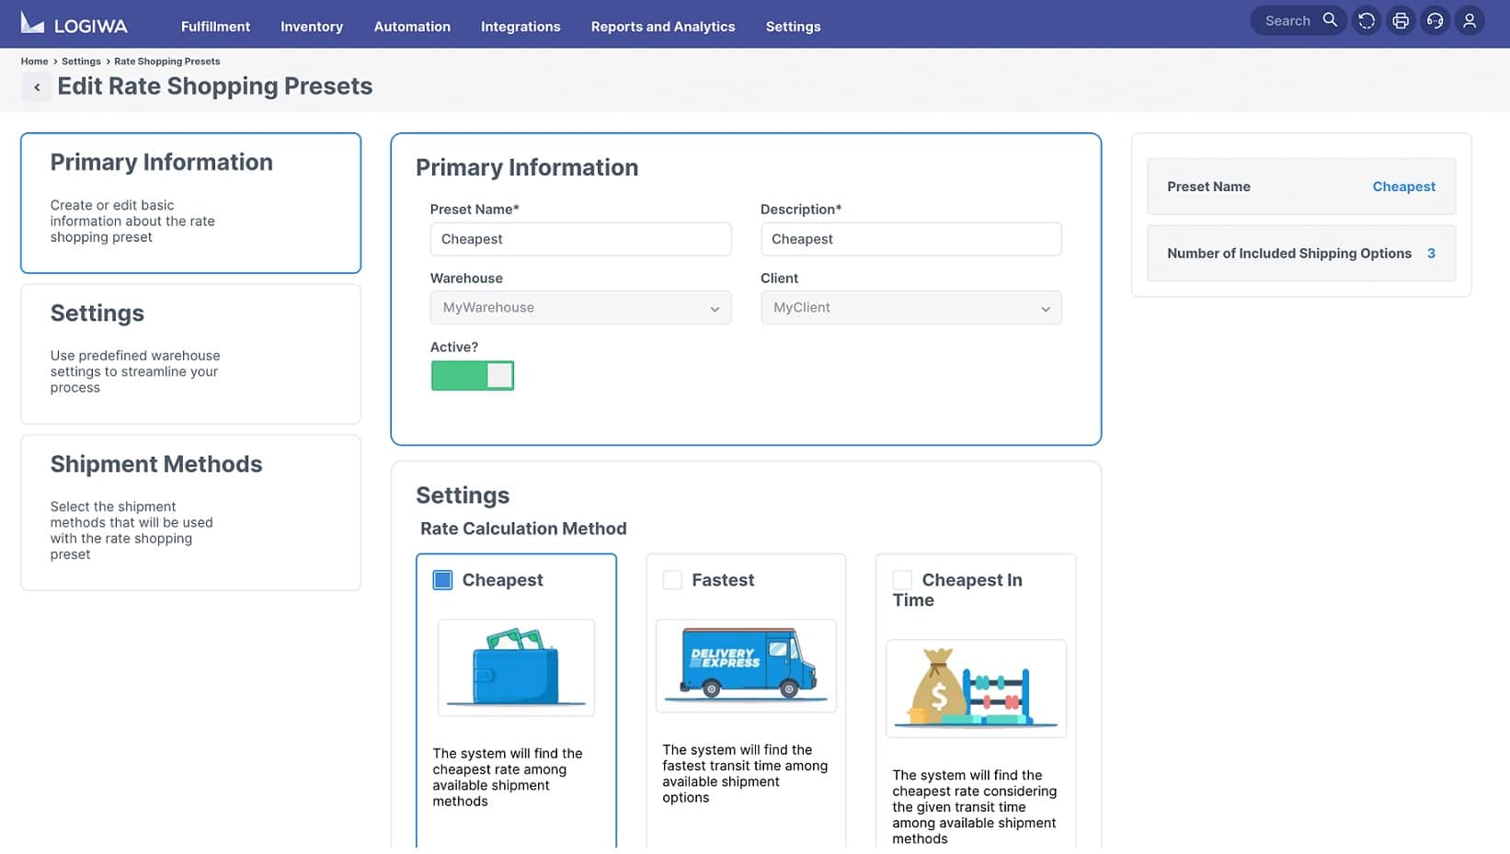
Task: Check the Fastest checkbox
Action: pyautogui.click(x=672, y=580)
